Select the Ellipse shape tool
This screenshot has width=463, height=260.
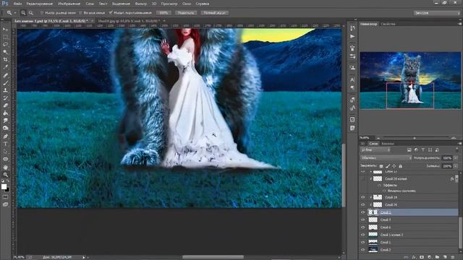pos(5,160)
